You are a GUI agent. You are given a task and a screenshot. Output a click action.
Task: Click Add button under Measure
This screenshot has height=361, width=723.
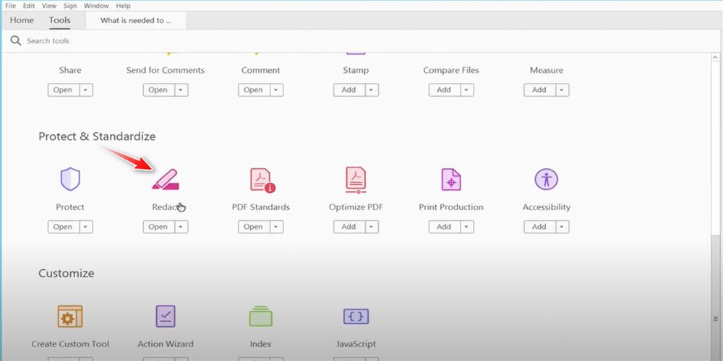tap(540, 90)
